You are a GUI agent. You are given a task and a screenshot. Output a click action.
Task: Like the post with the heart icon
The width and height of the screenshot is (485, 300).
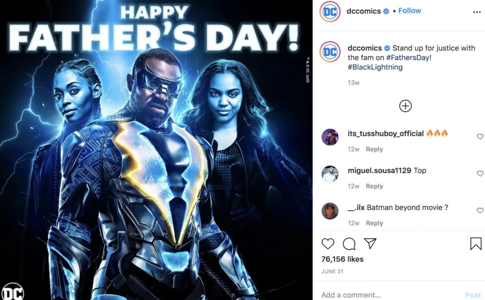328,244
